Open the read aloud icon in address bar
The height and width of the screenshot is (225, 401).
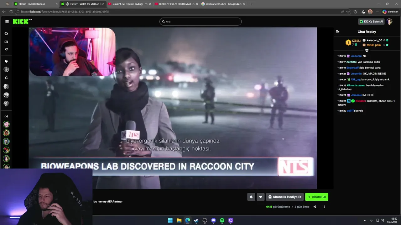pos(342,12)
